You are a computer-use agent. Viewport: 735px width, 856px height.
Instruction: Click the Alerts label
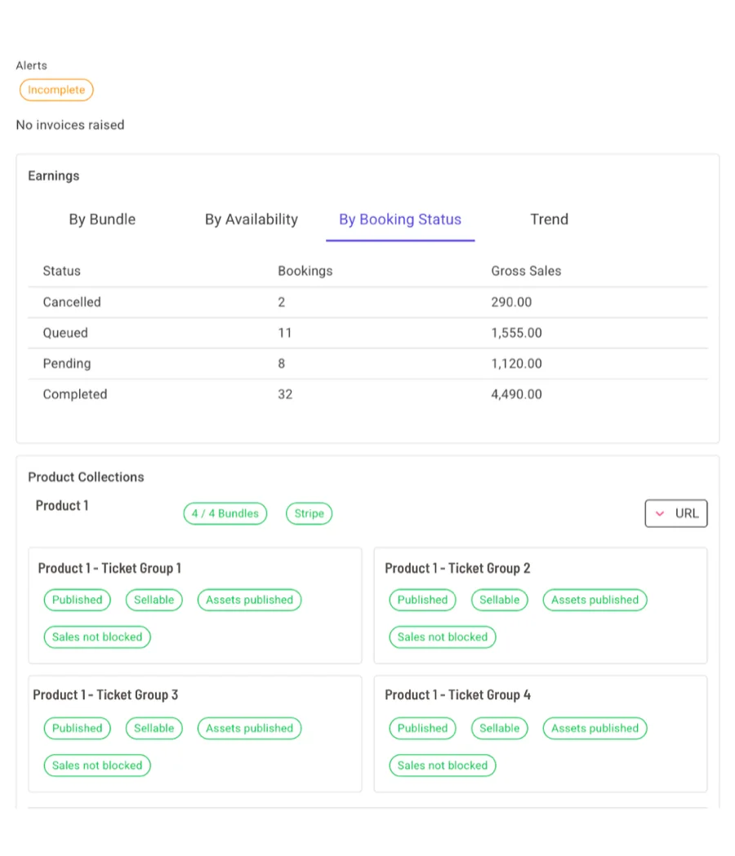32,65
